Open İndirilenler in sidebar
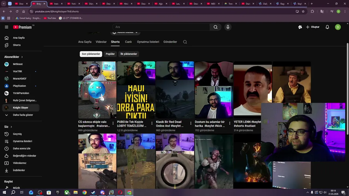The image size is (349, 196). click(x=21, y=170)
